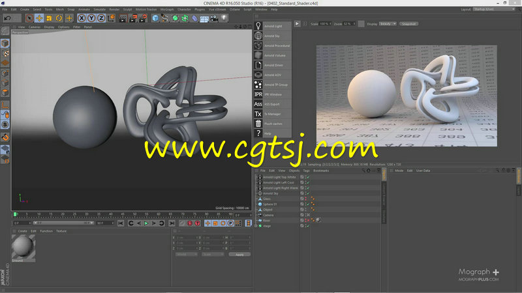Viewport: 522px width, 293px height.
Task: Expand the stage object hierarchy
Action: (256, 226)
